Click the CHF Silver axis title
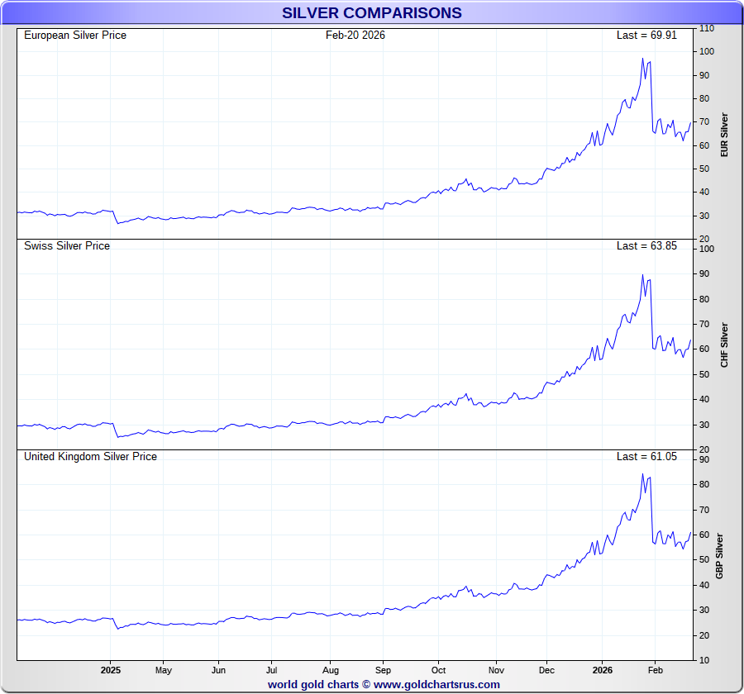 coord(724,345)
